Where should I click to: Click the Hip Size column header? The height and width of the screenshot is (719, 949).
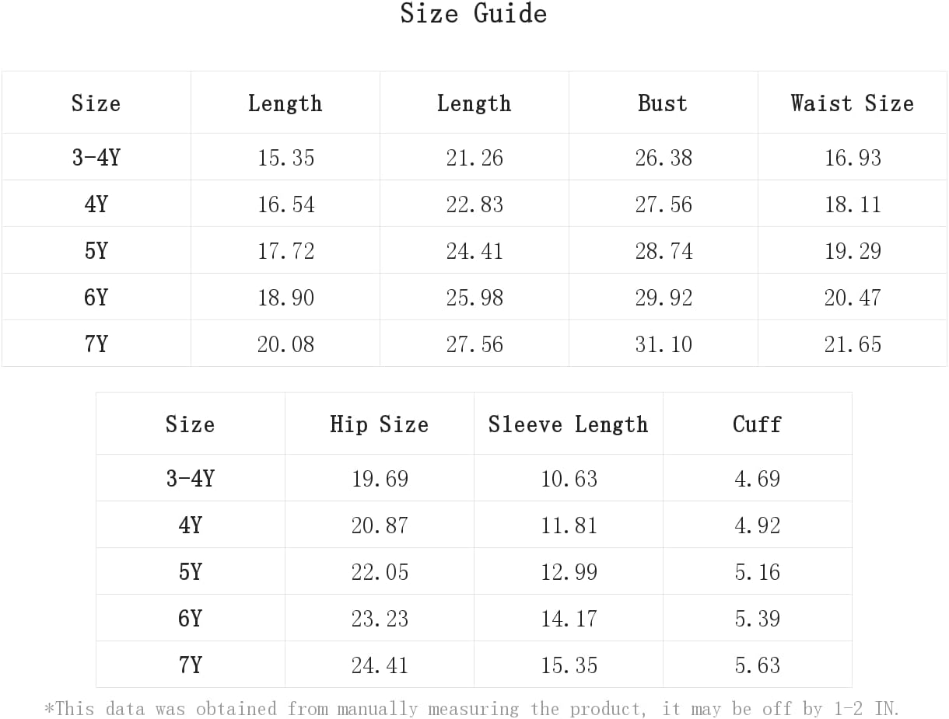[x=379, y=424]
